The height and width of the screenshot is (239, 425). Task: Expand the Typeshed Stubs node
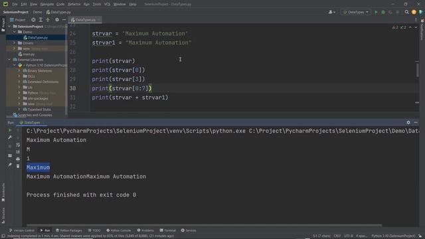(x=19, y=109)
